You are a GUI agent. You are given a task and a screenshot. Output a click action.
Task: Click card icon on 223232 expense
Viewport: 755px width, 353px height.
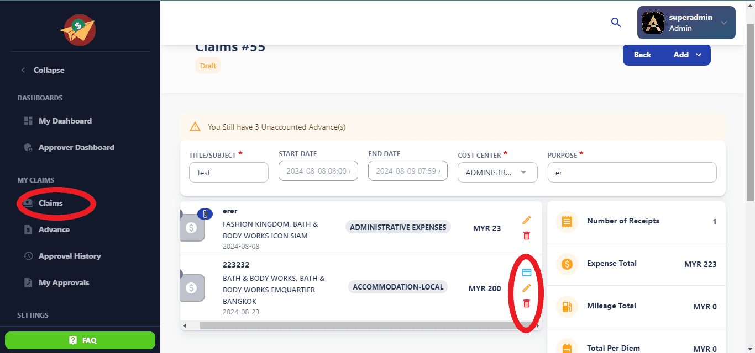(x=526, y=272)
